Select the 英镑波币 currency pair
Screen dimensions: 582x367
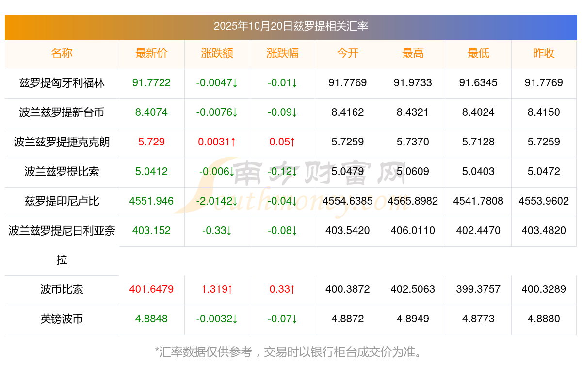[62, 319]
